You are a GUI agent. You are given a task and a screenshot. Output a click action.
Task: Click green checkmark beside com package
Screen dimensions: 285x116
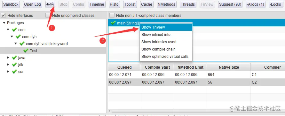point(14,30)
